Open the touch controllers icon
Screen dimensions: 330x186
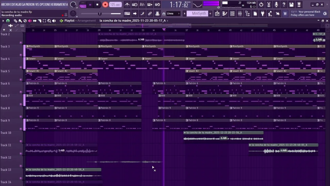pyautogui.click(x=278, y=14)
